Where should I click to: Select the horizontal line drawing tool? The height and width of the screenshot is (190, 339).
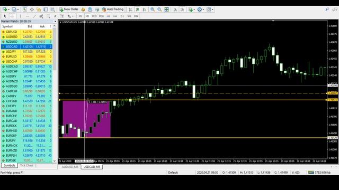[27, 16]
